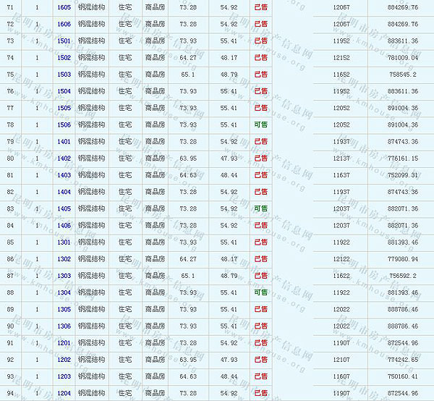This screenshot has width=434, height=401.
Task: Click room 1201 link
Action: pos(64,342)
